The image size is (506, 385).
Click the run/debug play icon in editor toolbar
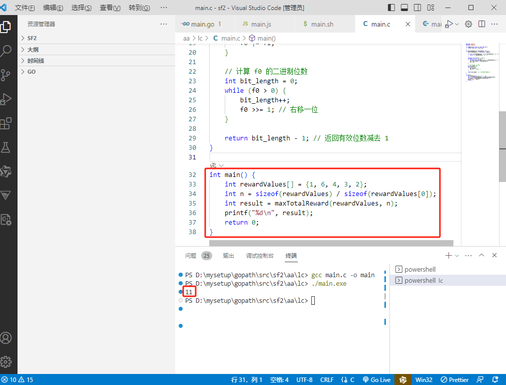pos(448,24)
